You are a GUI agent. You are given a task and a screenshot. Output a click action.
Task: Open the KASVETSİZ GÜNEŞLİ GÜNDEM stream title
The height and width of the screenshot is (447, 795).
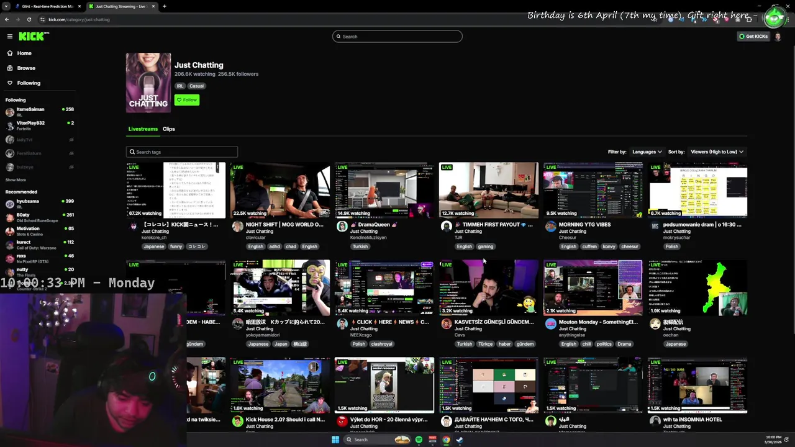pyautogui.click(x=494, y=322)
